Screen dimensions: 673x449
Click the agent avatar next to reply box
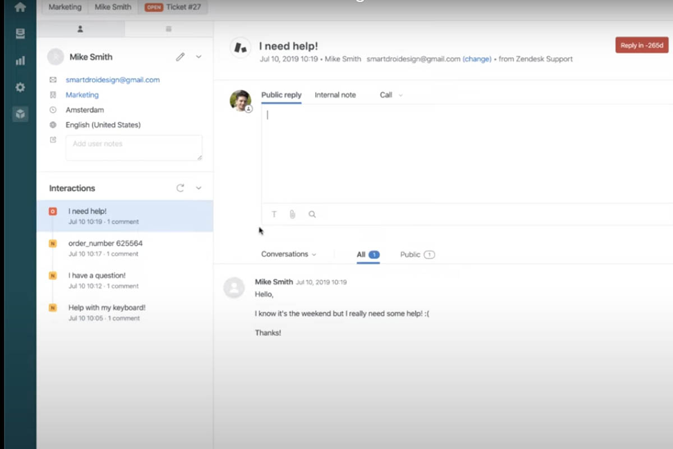pyautogui.click(x=240, y=100)
